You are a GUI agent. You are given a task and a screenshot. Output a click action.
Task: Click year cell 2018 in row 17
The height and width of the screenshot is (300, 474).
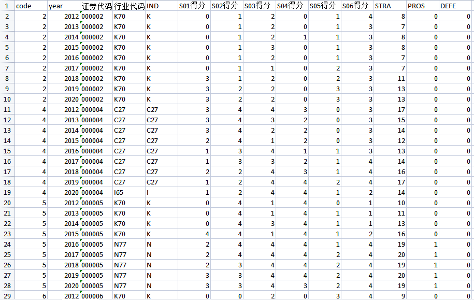(64, 172)
